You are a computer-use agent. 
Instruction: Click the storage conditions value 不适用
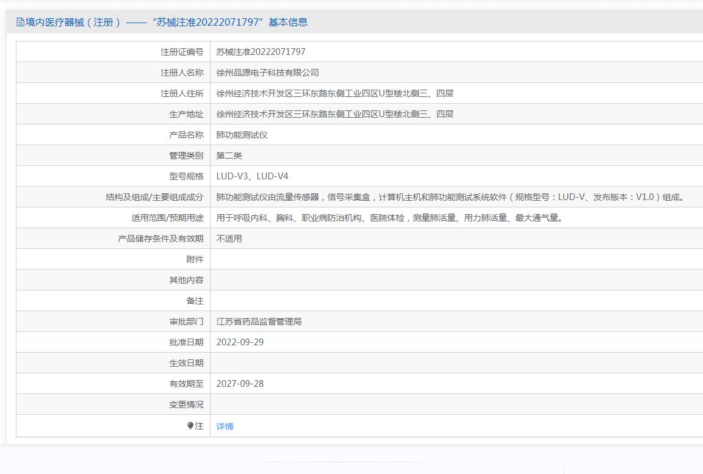click(x=229, y=239)
